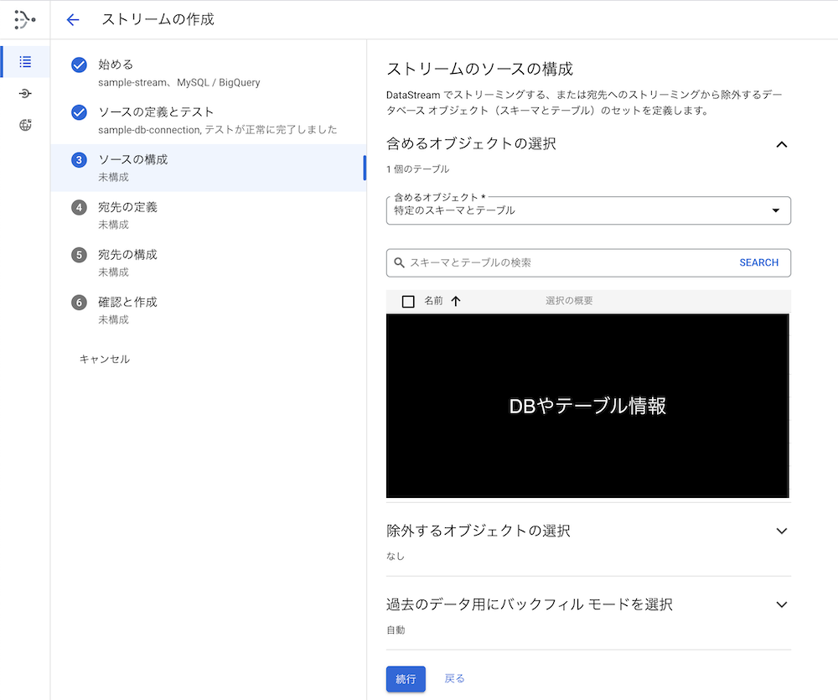Click the magnifier icon in search field
This screenshot has width=838, height=700.
point(399,262)
